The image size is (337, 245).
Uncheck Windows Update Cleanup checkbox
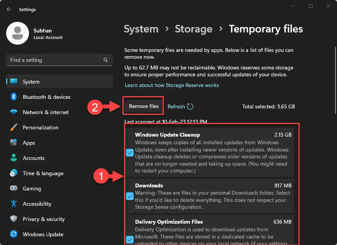[130, 153]
